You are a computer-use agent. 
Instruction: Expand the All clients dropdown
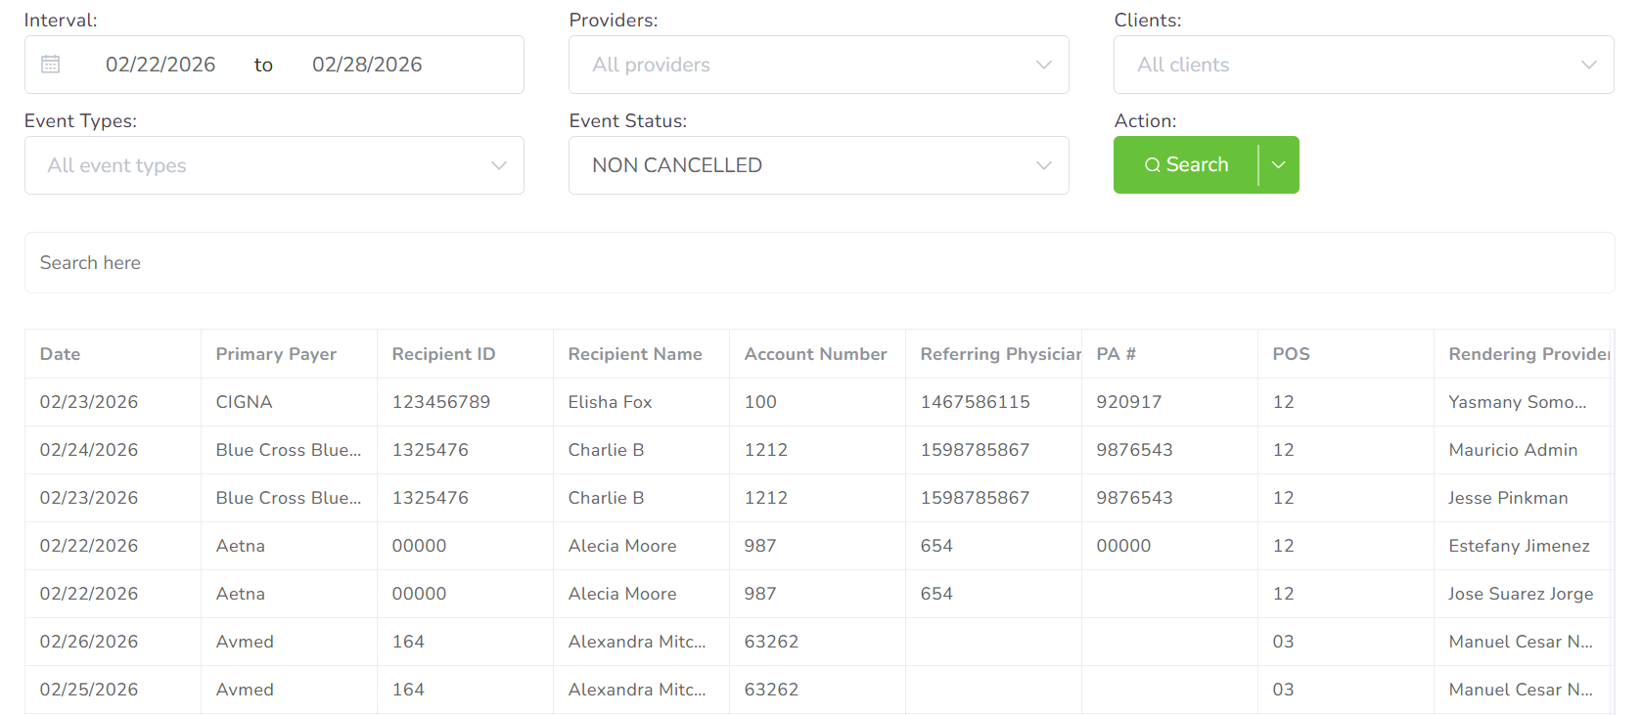click(x=1362, y=65)
